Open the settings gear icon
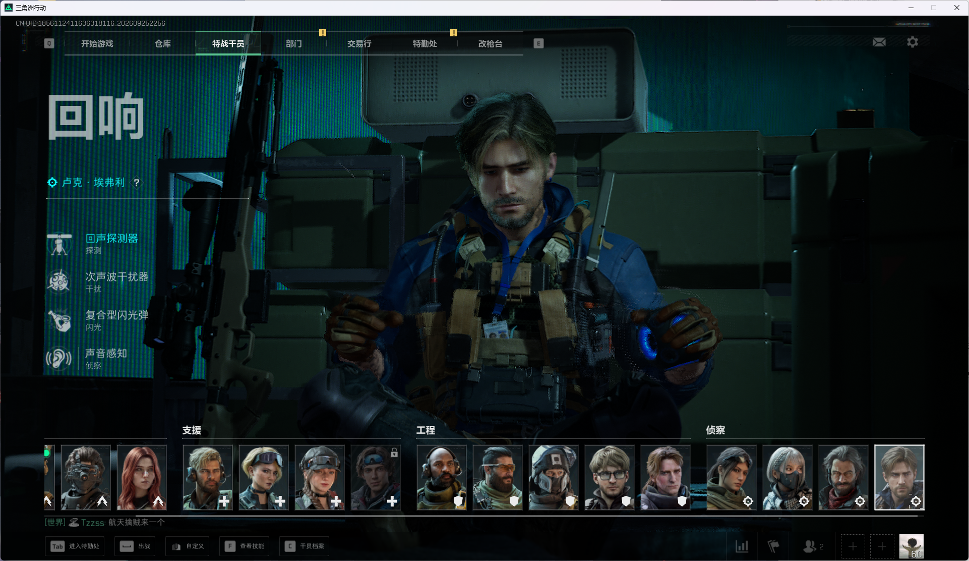 [x=912, y=42]
